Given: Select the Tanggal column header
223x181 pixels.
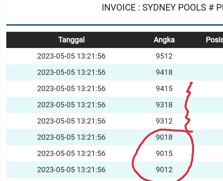Looking at the screenshot, I should pos(71,40).
